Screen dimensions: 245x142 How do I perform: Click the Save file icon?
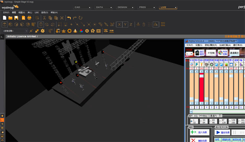point(16,18)
